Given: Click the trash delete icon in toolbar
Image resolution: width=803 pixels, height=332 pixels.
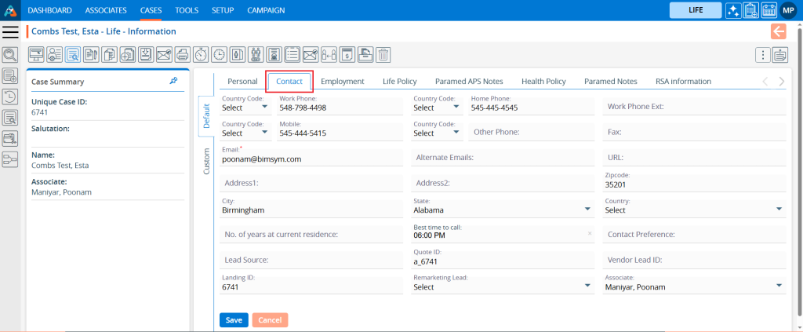Looking at the screenshot, I should point(383,54).
